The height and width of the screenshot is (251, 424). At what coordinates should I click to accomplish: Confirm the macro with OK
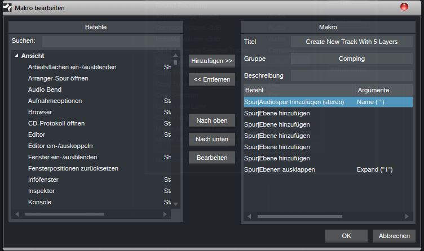tap(346, 236)
